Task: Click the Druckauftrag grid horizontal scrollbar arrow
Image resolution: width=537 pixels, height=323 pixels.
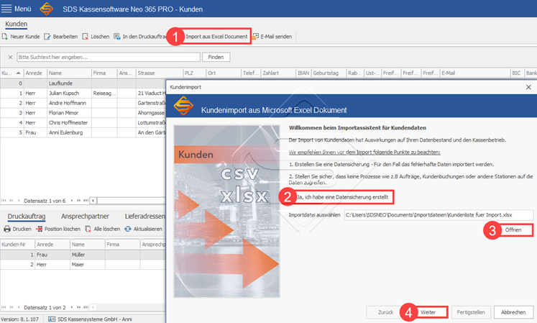Action: point(93,307)
